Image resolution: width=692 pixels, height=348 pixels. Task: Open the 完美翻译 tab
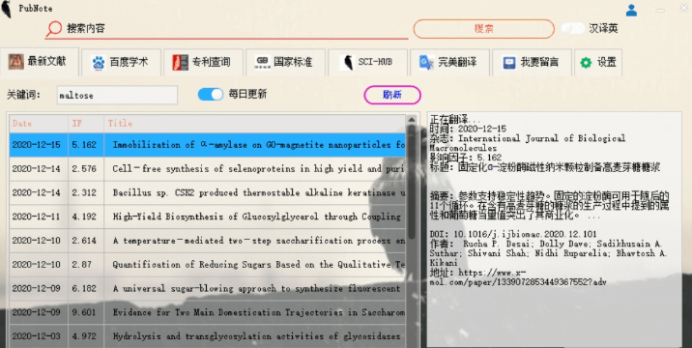pyautogui.click(x=449, y=62)
